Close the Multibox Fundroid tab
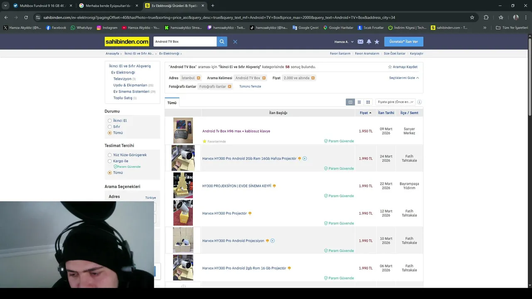Image resolution: width=532 pixels, height=299 pixels. [71, 6]
